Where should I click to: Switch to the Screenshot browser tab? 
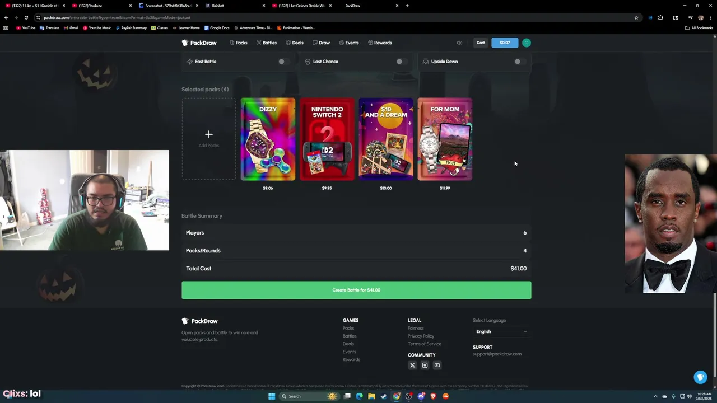coord(168,6)
